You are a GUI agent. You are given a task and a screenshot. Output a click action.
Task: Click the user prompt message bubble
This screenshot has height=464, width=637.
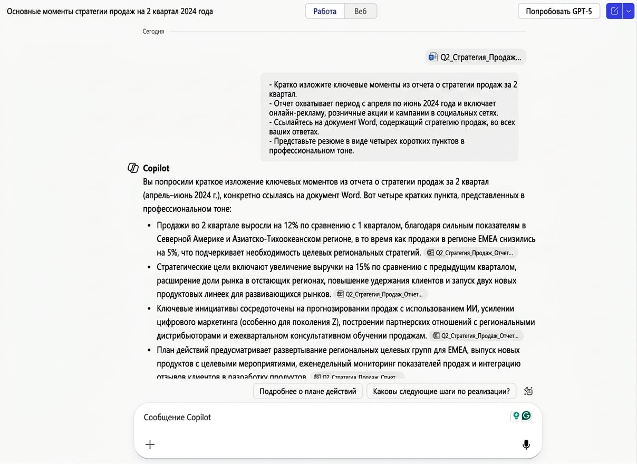[389, 117]
